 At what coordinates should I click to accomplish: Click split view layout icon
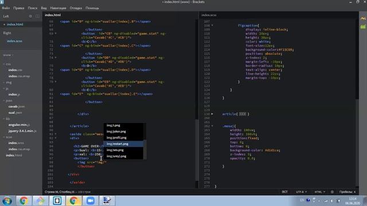click(37, 17)
